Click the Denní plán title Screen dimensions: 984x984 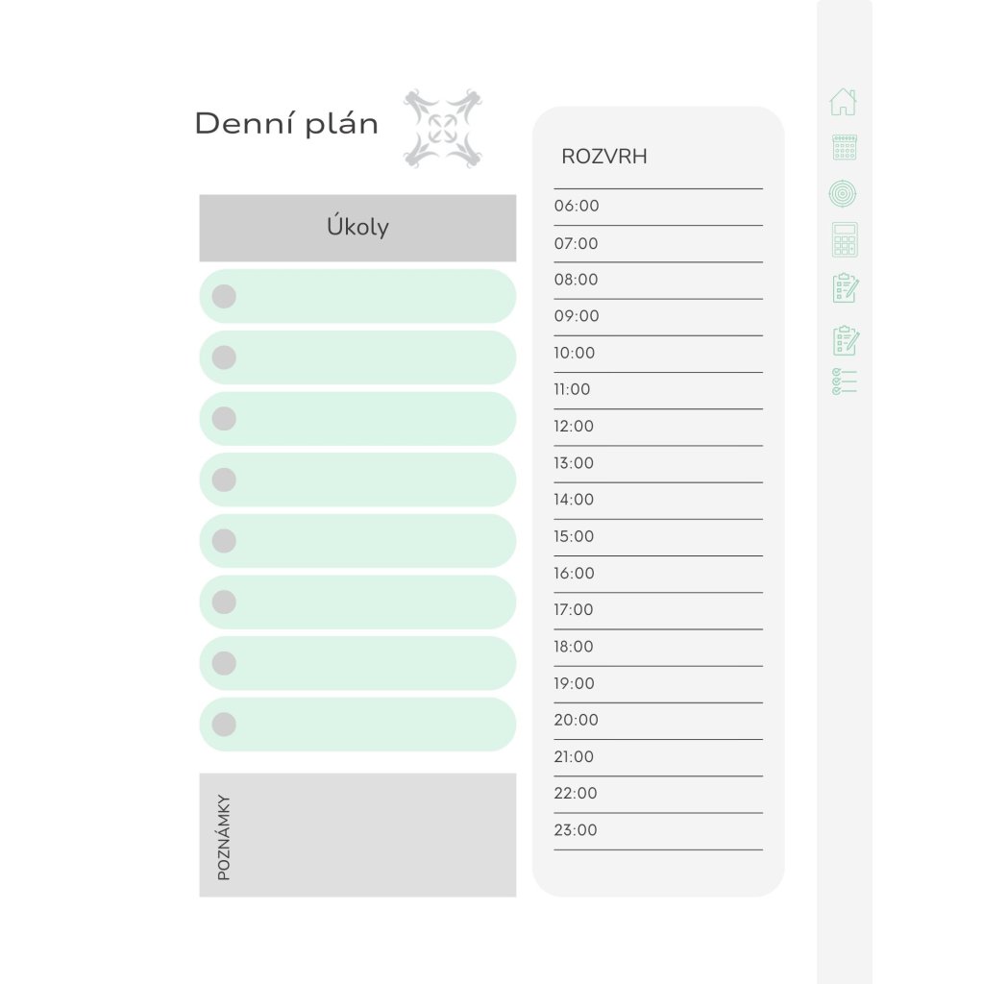tap(286, 124)
